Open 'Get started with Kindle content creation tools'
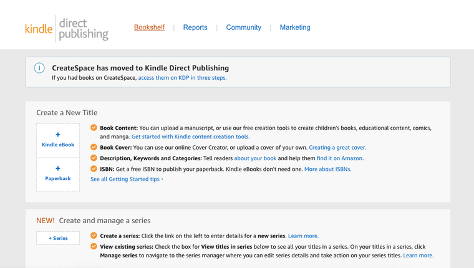 click(x=190, y=136)
